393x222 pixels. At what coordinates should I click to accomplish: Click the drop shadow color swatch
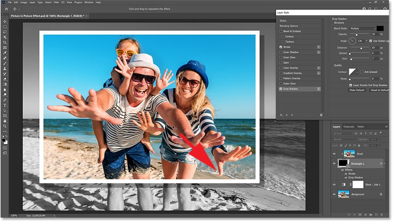(x=380, y=29)
